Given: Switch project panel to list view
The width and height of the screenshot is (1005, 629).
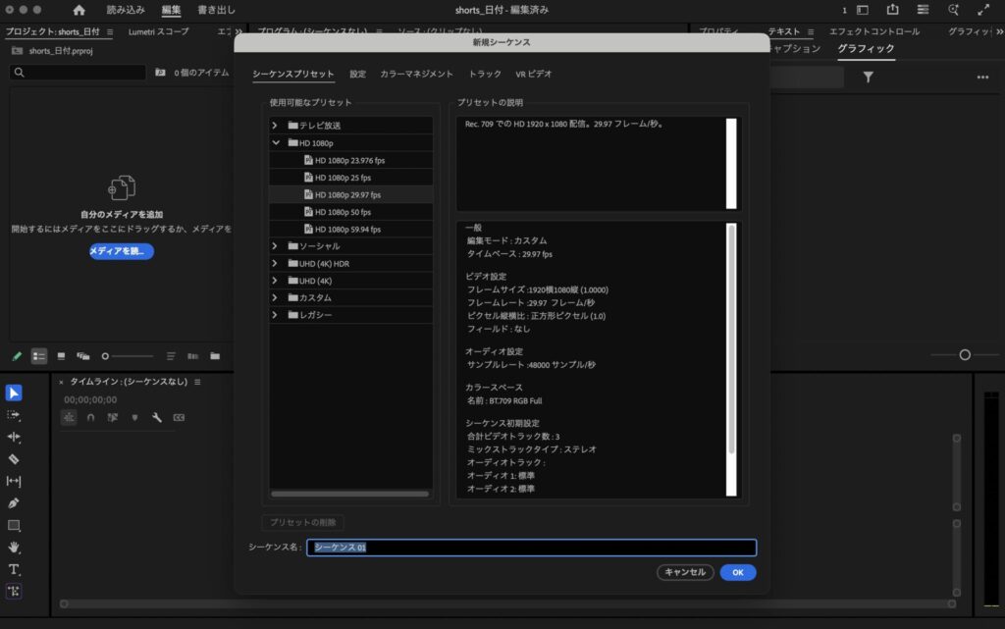Looking at the screenshot, I should tap(39, 356).
